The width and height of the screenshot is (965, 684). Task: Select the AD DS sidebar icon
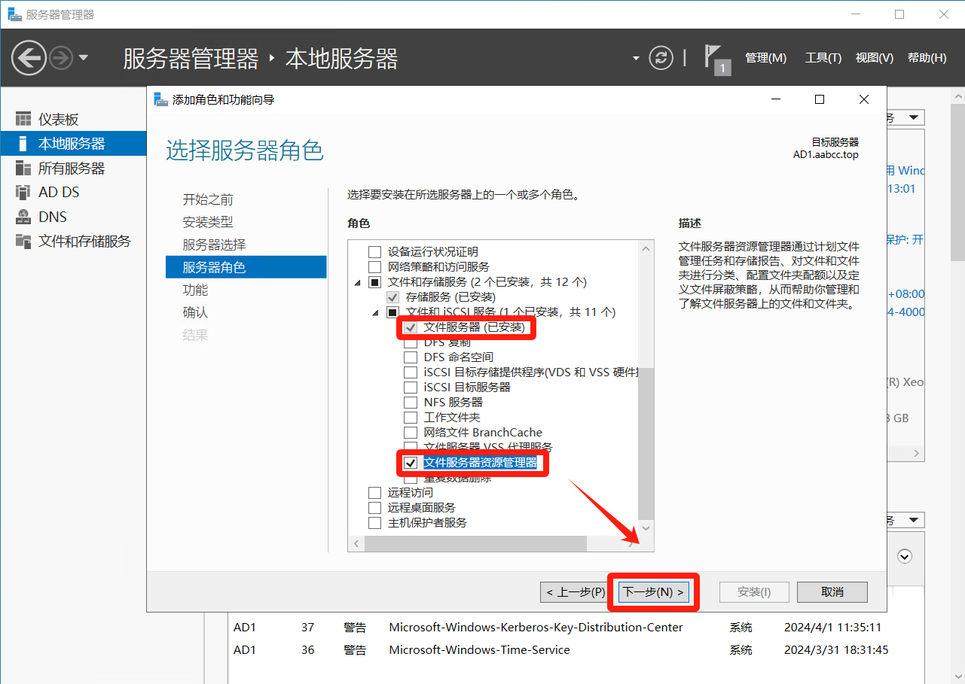pos(23,193)
